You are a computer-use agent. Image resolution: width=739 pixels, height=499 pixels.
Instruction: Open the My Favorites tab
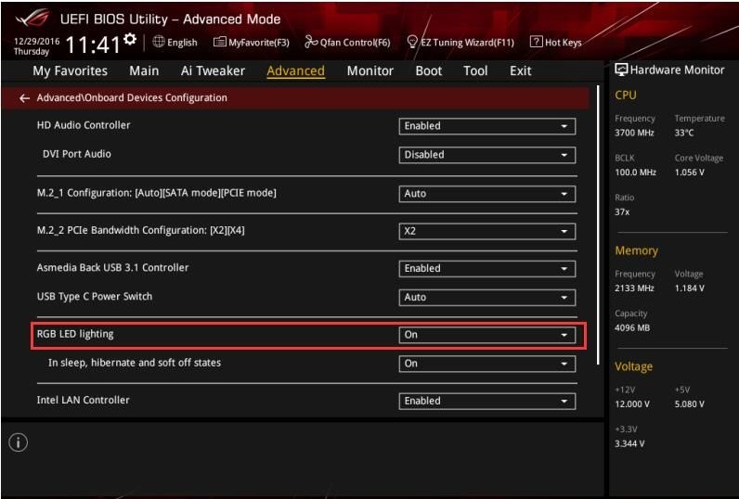tap(71, 70)
